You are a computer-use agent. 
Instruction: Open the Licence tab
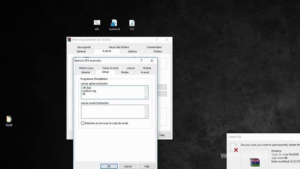130,68
